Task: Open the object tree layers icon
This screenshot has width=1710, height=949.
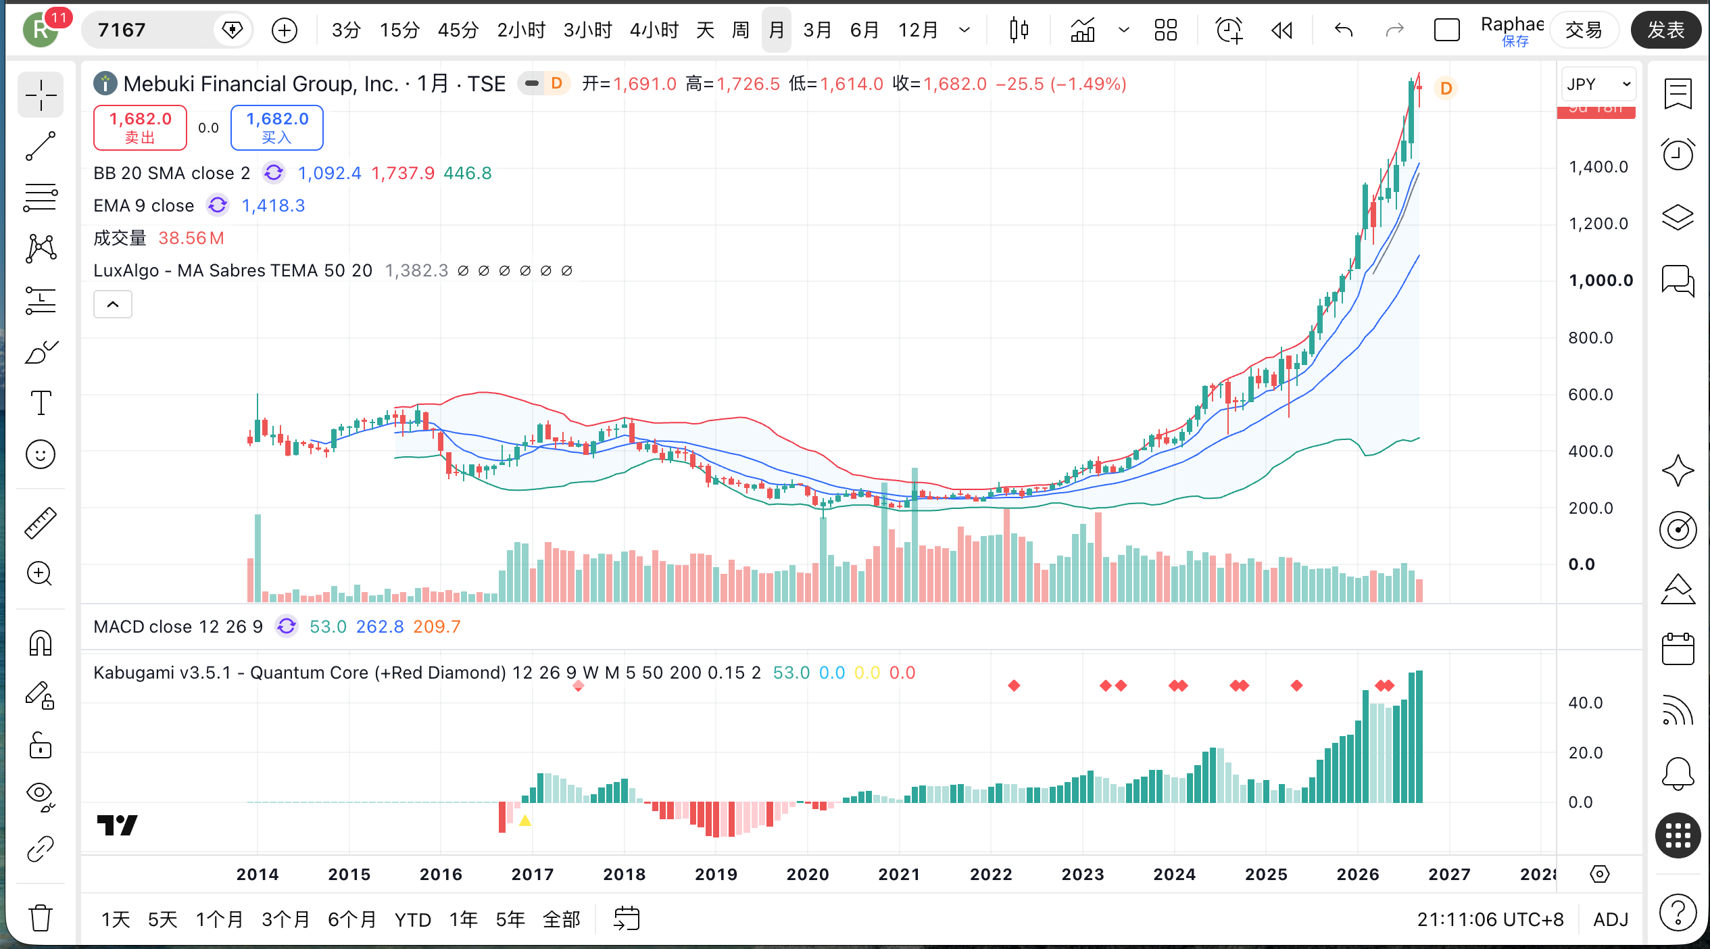Action: (1678, 217)
